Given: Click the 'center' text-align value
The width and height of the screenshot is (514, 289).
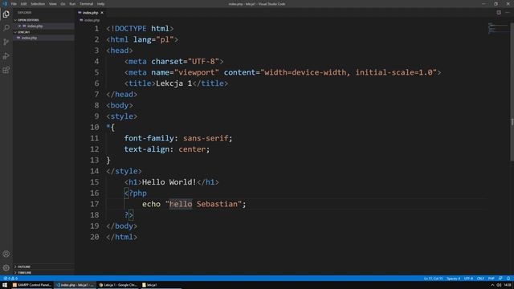Looking at the screenshot, I should pyautogui.click(x=192, y=149).
